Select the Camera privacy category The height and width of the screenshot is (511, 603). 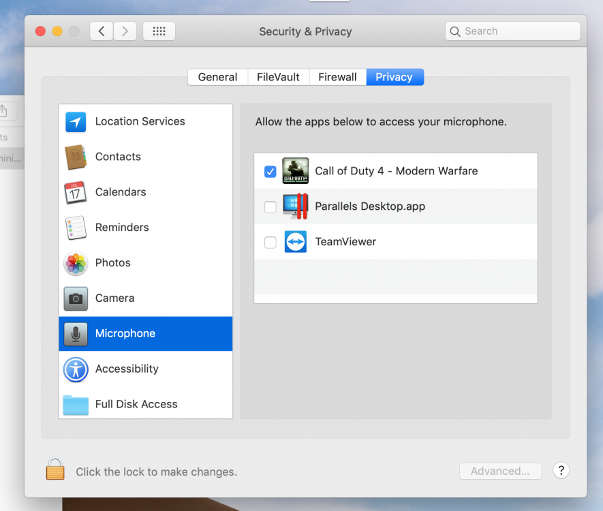pyautogui.click(x=114, y=298)
